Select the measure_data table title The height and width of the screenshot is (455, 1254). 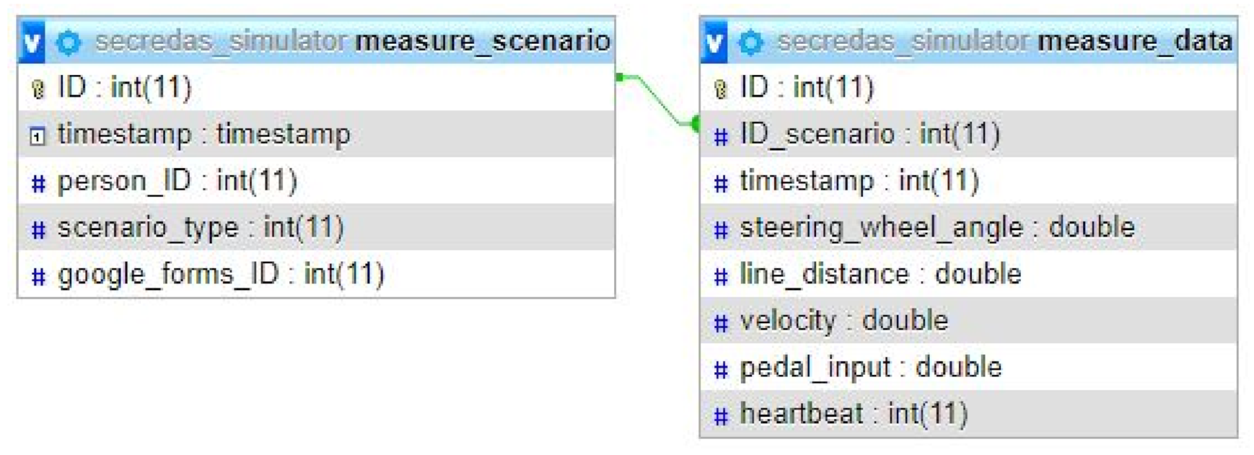1134,41
